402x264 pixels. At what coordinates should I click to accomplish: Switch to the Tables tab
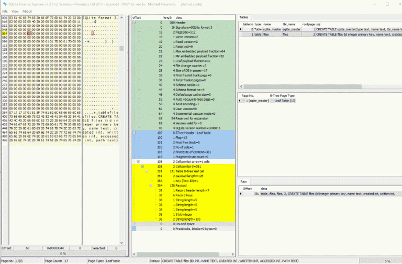tap(244, 17)
